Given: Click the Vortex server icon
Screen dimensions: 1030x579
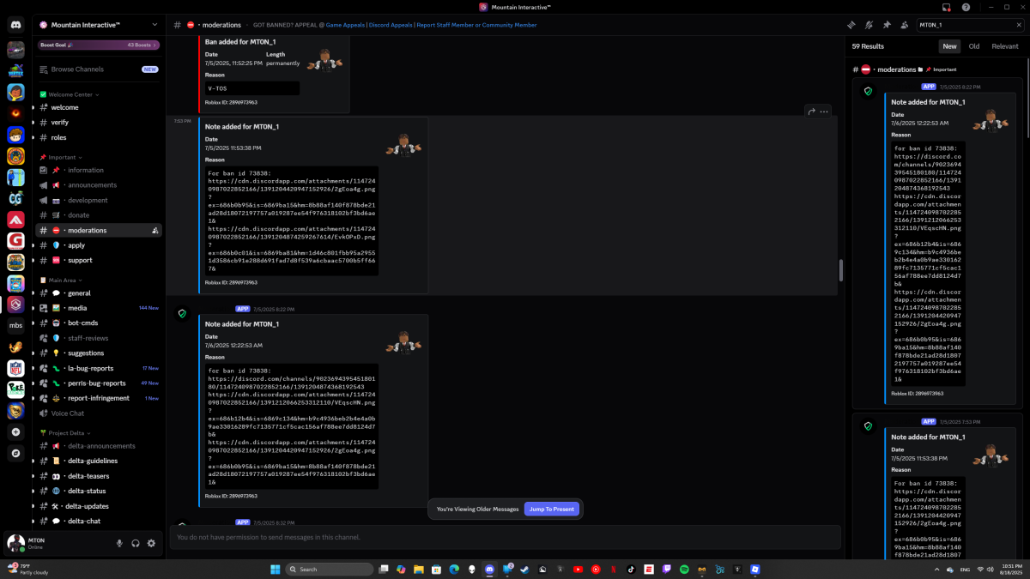Looking at the screenshot, I should click(15, 71).
